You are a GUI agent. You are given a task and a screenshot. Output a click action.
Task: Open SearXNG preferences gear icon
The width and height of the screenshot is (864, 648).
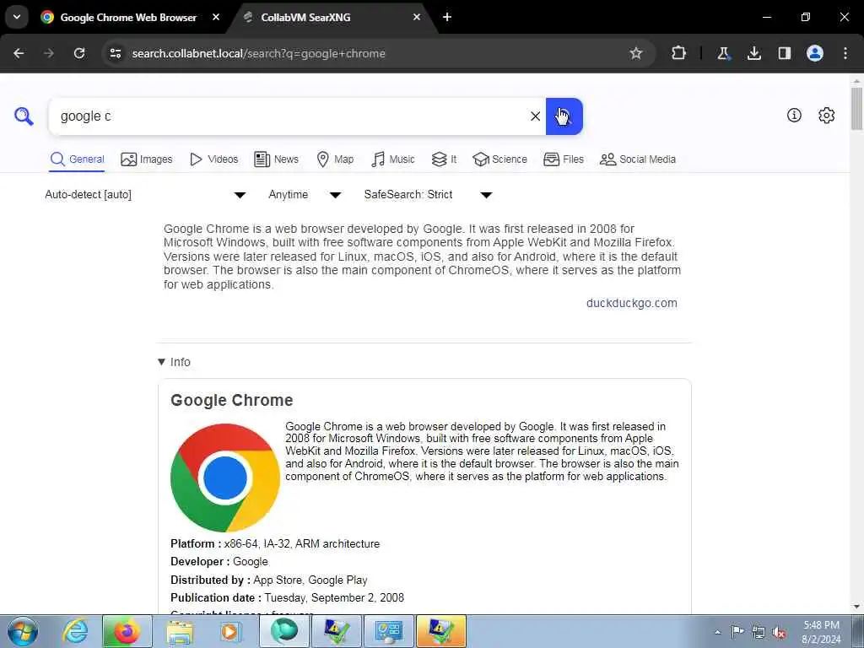tap(827, 115)
